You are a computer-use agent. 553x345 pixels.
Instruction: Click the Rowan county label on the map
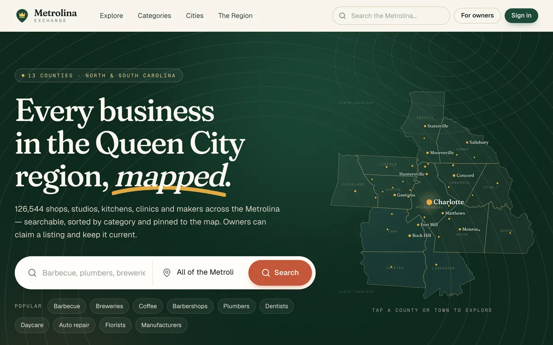click(x=462, y=149)
